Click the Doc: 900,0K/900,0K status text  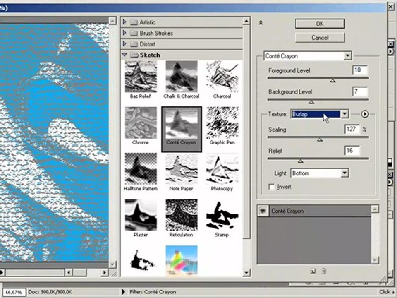(x=50, y=292)
